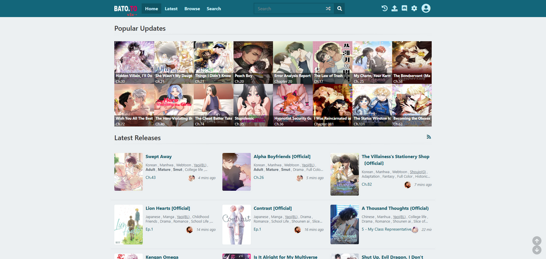This screenshot has height=259, width=546.
Task: Open Ch.26 of Alpha Boyfriends
Action: 259,177
